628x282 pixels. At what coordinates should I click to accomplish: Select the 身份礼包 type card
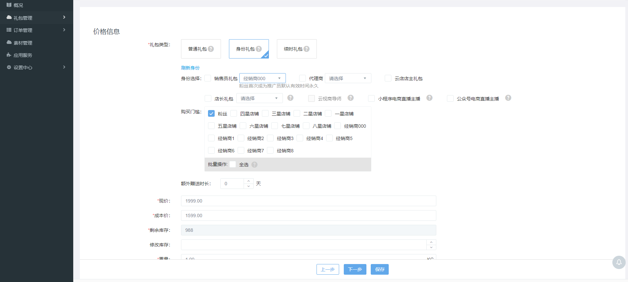249,49
